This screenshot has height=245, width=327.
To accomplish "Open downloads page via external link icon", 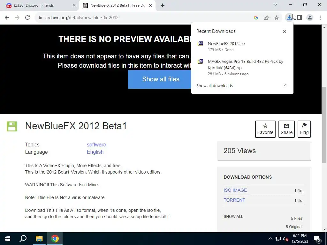I will coord(285,85).
